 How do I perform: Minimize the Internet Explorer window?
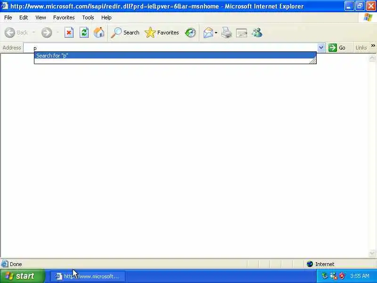349,6
